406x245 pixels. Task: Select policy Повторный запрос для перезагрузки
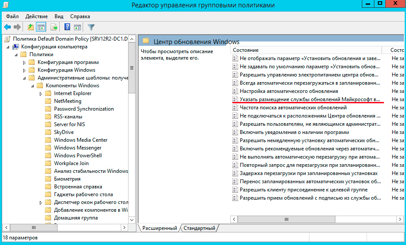pyautogui.click(x=309, y=165)
